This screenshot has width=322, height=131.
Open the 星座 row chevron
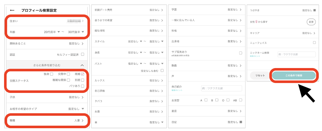coord(240,111)
